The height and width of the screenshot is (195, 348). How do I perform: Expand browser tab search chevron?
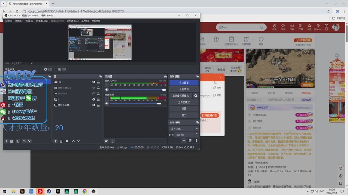coord(3,3)
